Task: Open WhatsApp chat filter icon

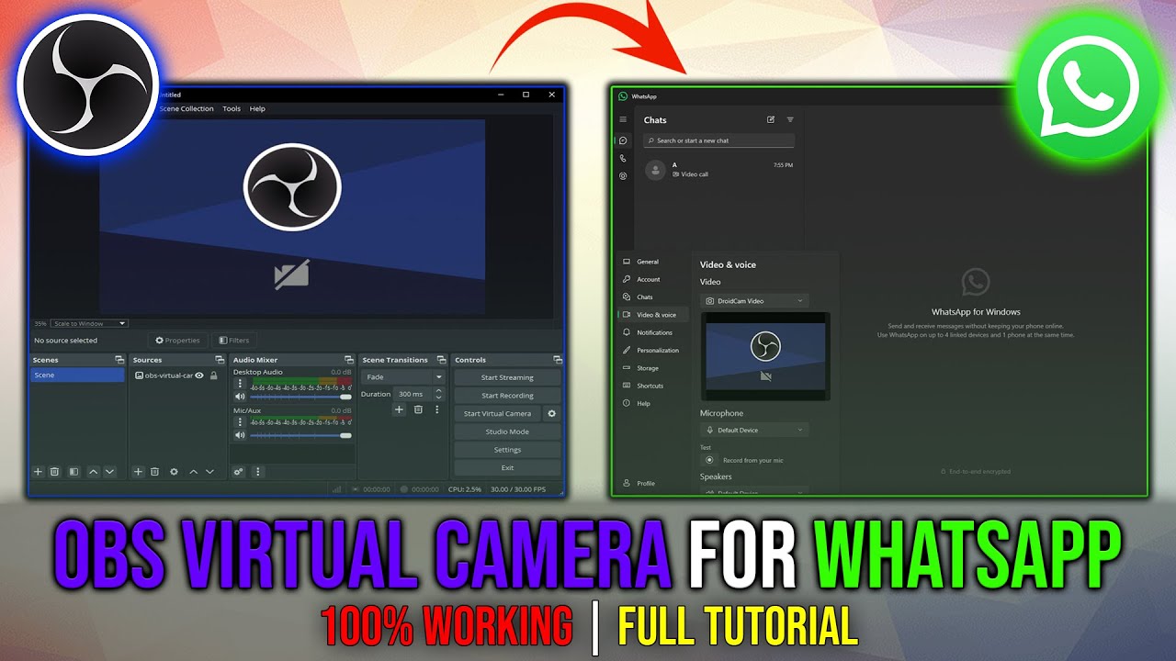Action: 790,119
